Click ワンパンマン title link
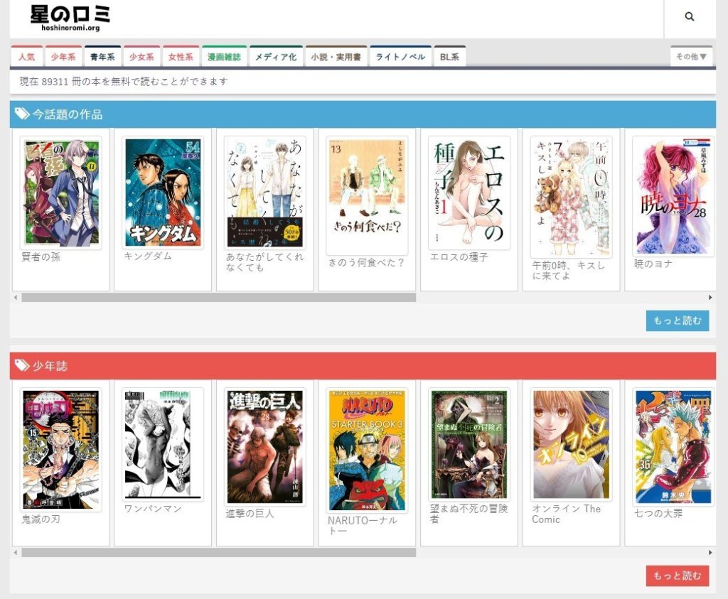 (x=153, y=509)
